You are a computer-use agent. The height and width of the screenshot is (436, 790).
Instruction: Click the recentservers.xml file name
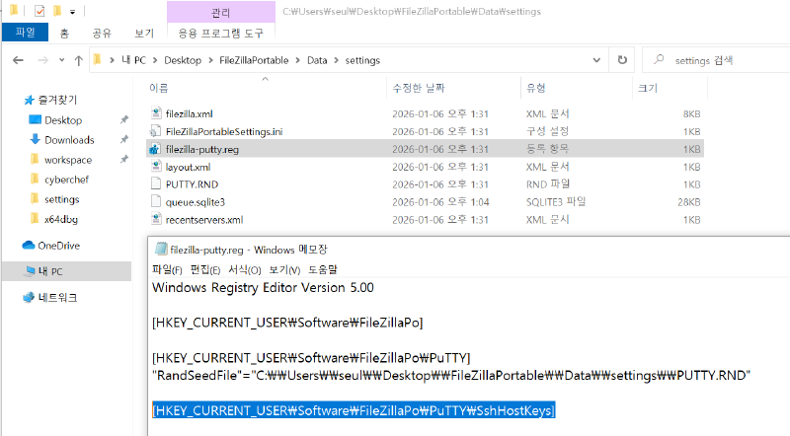click(204, 220)
